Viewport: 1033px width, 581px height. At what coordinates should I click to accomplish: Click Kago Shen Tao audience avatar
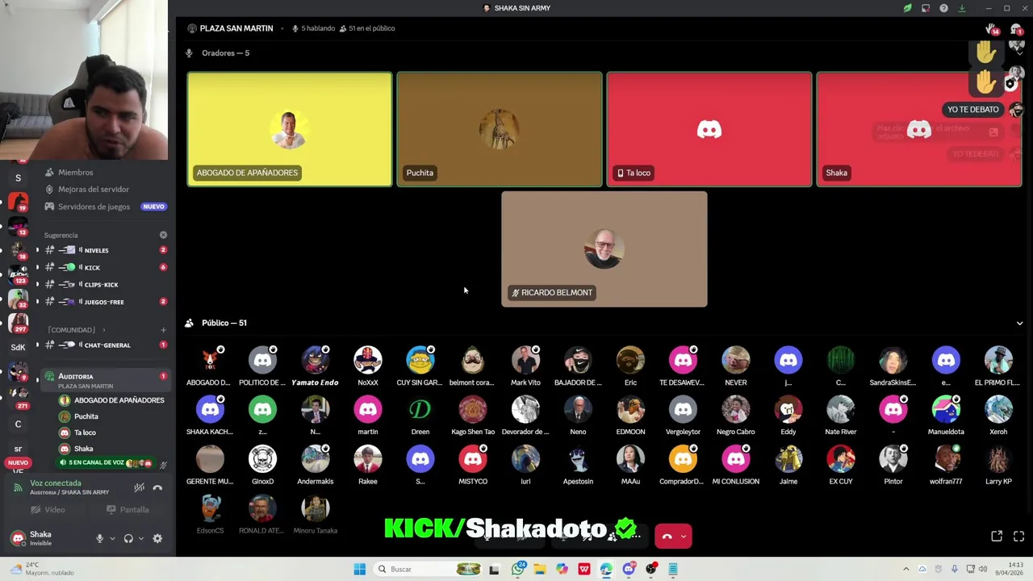473,410
